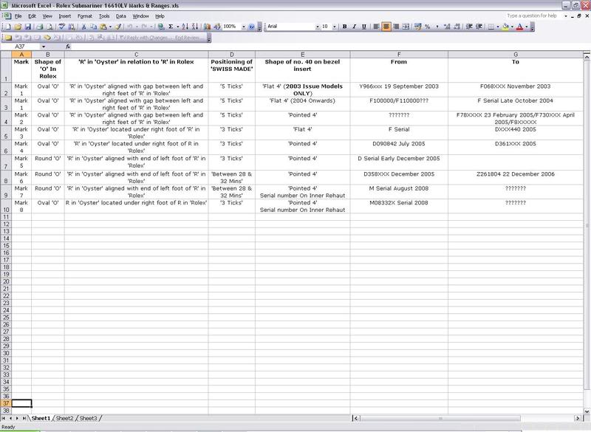
Task: Click the Decrease Decimal icon
Action: pos(457,27)
